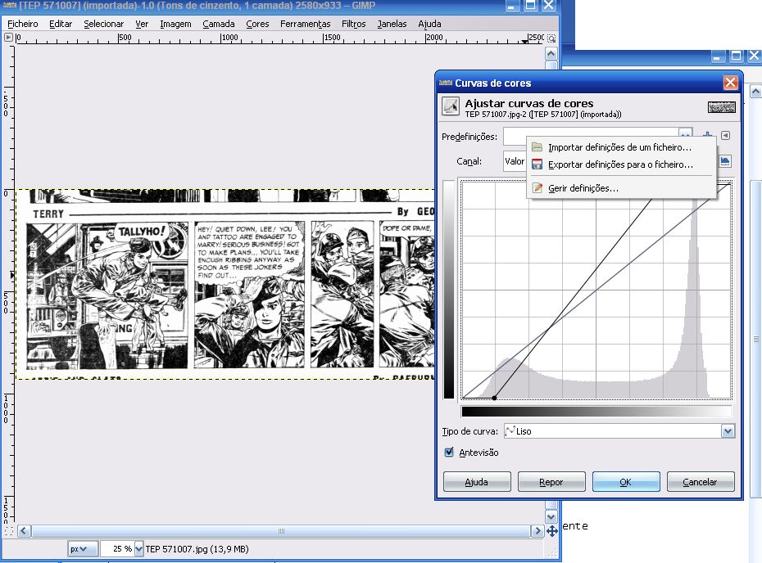
Task: Open the Ferramentas menu
Action: click(305, 24)
